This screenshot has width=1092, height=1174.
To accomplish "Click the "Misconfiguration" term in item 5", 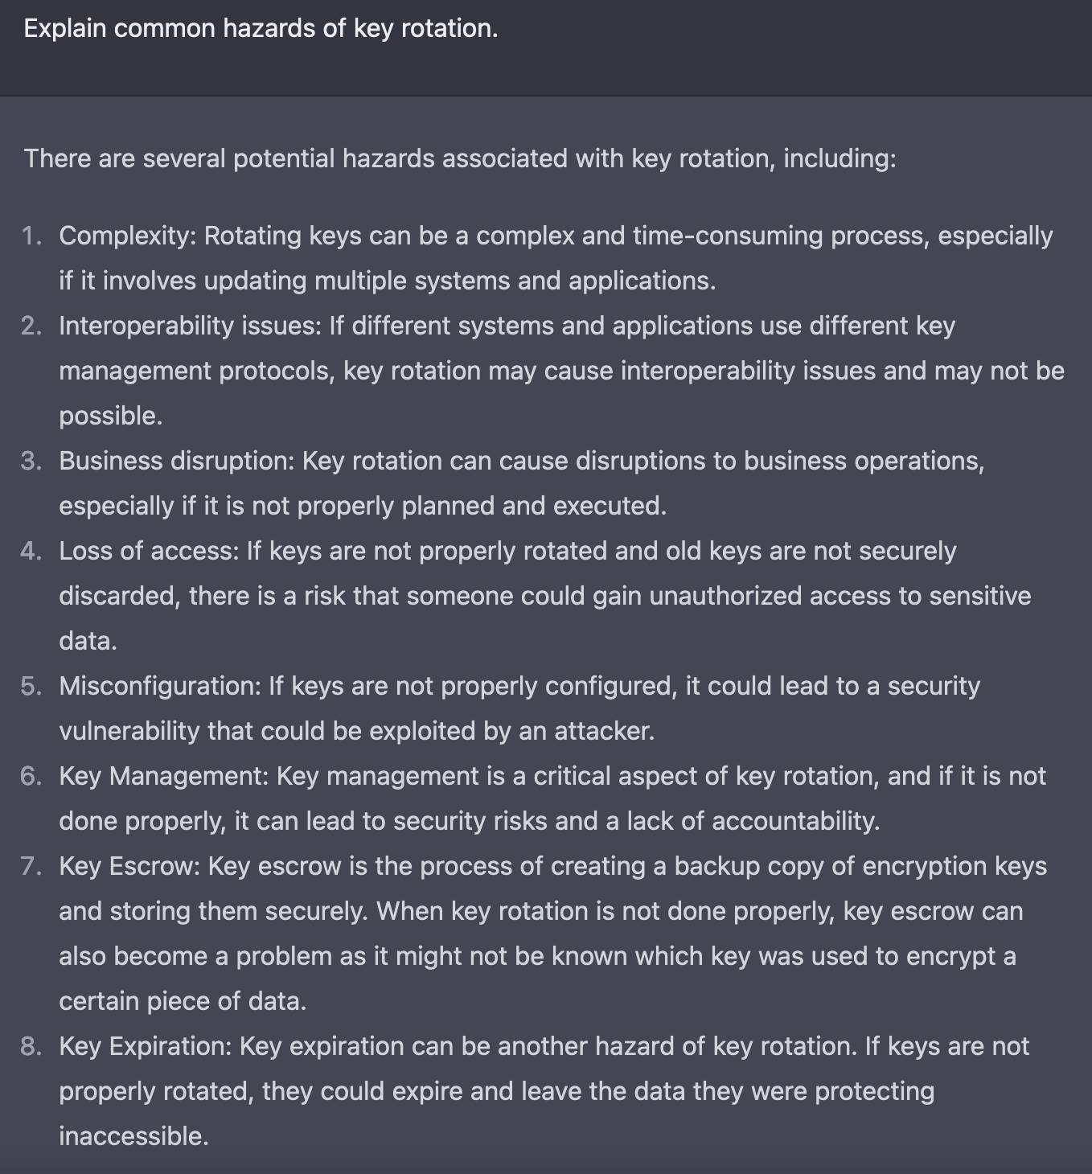I will pyautogui.click(x=159, y=686).
